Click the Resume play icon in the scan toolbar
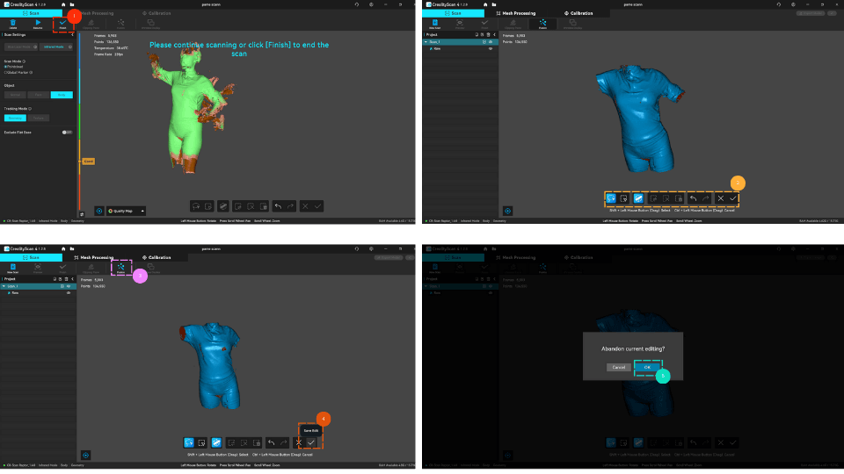Image resolution: width=844 pixels, height=474 pixels. click(38, 24)
